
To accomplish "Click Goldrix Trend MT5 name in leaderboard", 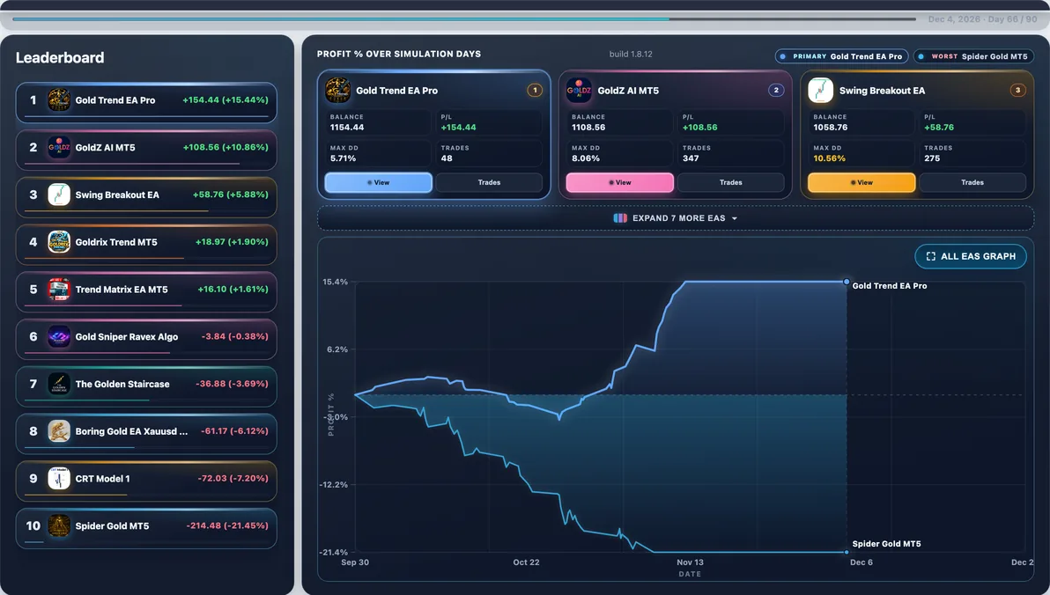I will tap(116, 242).
